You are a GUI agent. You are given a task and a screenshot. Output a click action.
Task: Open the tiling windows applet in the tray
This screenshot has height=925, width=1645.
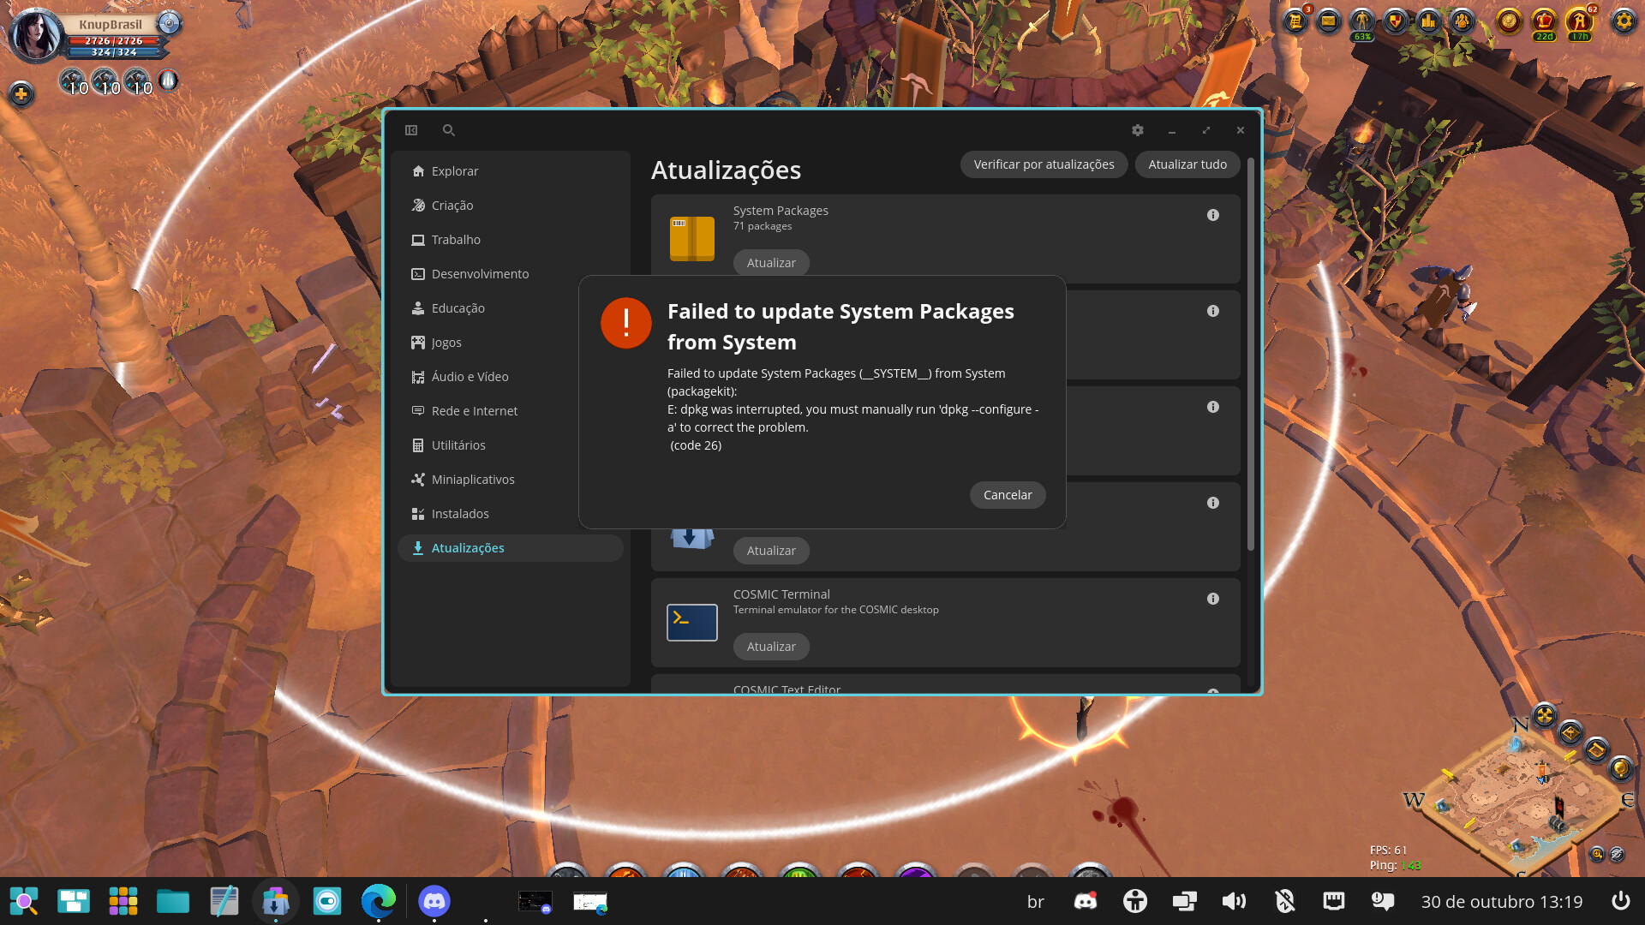1185,901
